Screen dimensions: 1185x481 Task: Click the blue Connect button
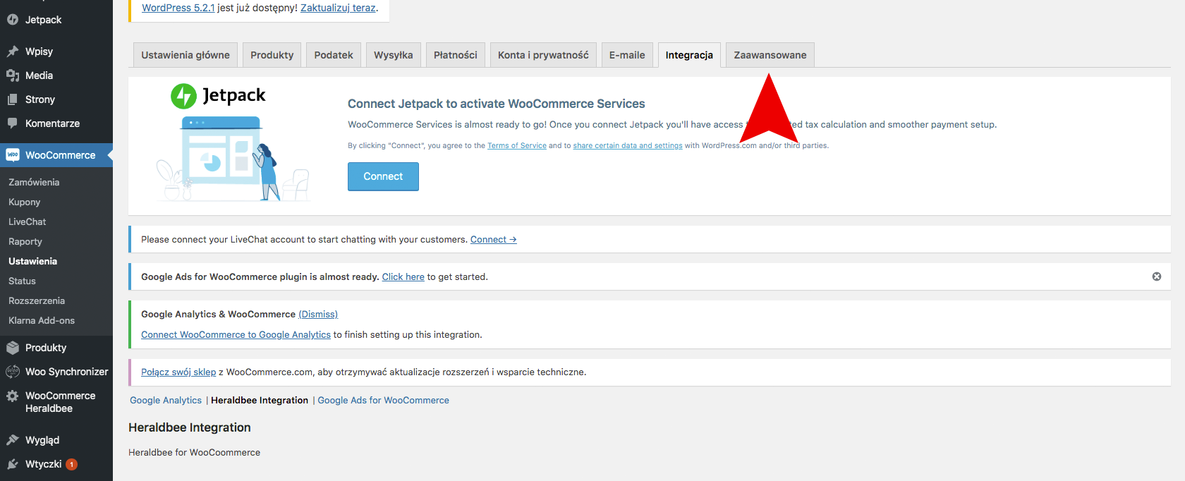pos(383,176)
